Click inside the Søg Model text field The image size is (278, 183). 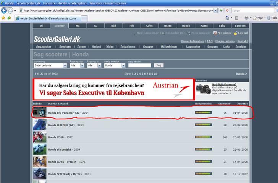(x=139, y=66)
